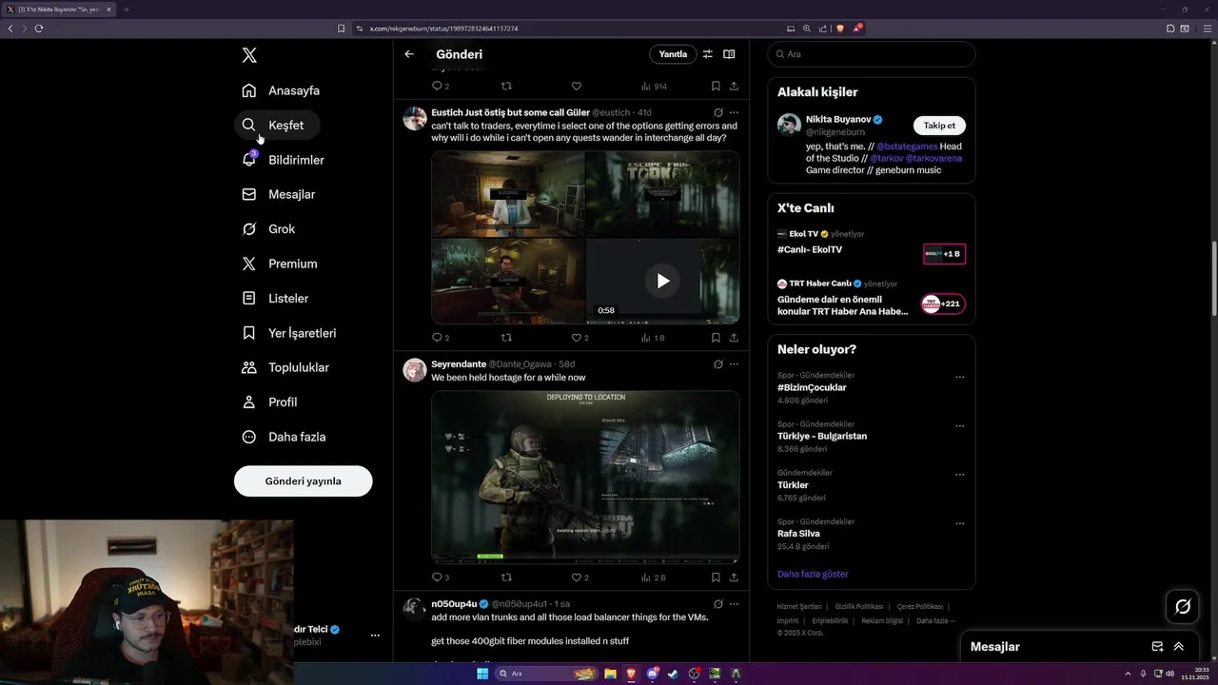The width and height of the screenshot is (1218, 685).
Task: Open more options on Seyrendante's post
Action: pyautogui.click(x=734, y=364)
